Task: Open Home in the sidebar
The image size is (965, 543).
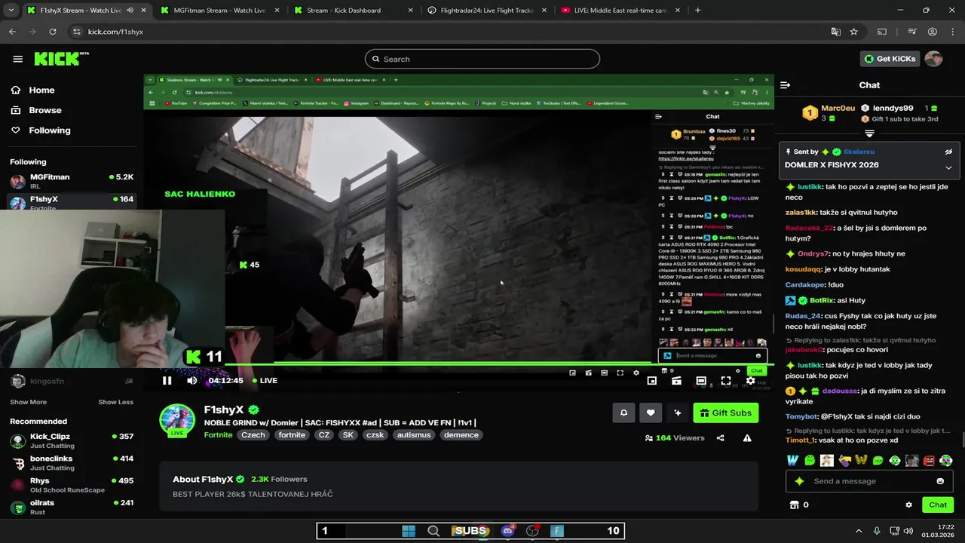Action: point(41,90)
